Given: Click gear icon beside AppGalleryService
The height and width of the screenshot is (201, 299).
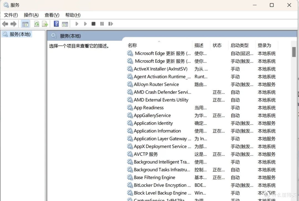Looking at the screenshot, I should click(x=130, y=115).
